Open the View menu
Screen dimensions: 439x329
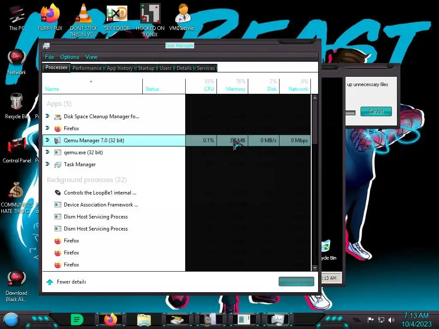91,57
